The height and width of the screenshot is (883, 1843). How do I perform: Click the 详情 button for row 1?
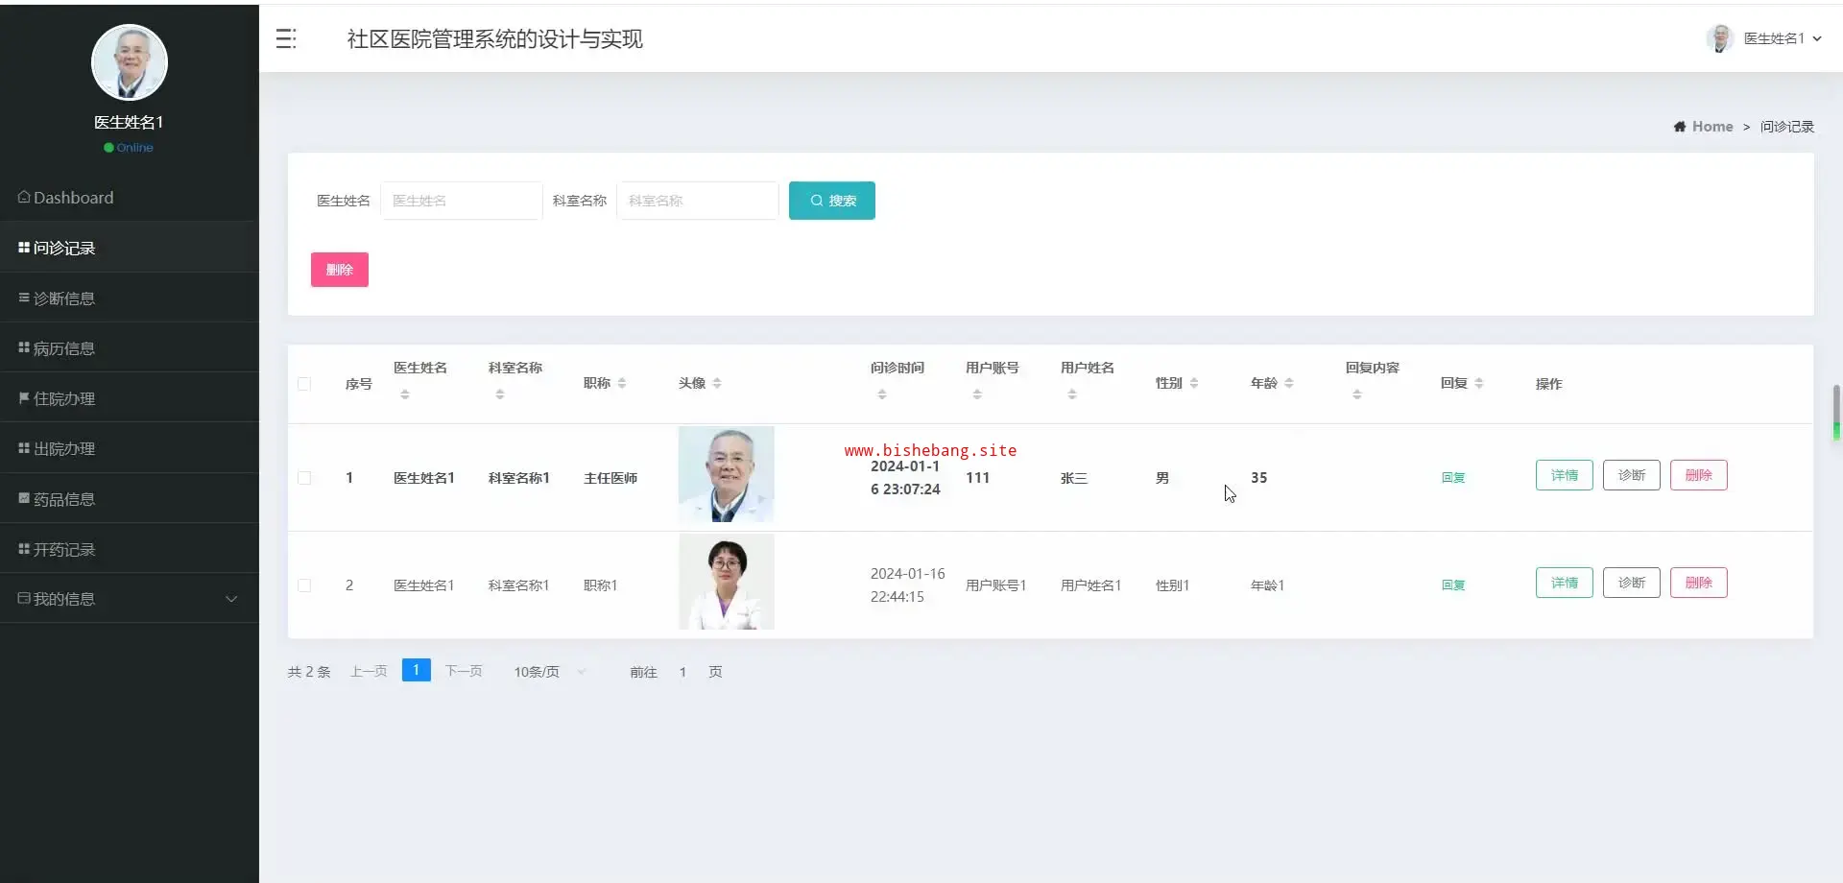[1564, 475]
